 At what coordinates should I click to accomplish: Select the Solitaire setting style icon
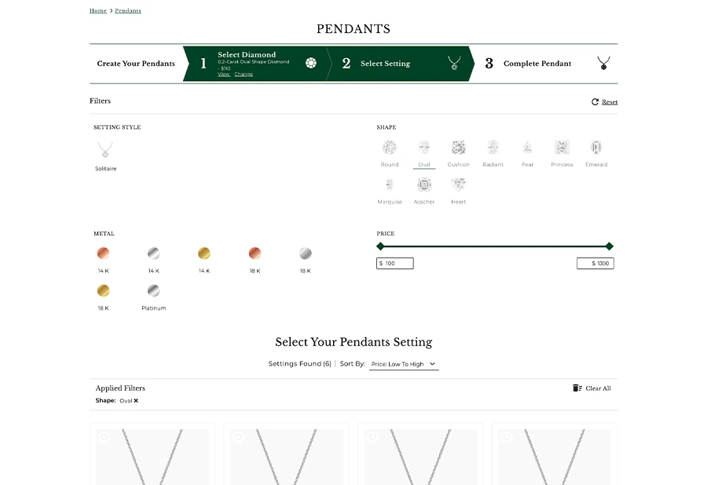[105, 150]
